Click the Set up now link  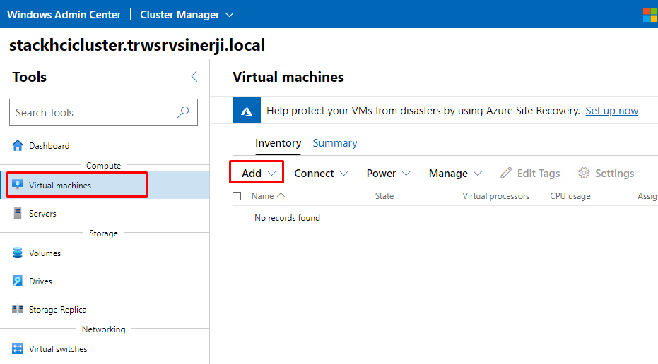[x=612, y=111]
